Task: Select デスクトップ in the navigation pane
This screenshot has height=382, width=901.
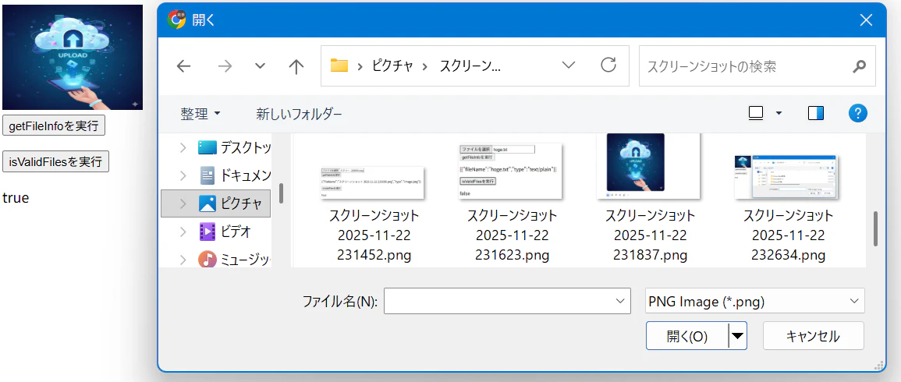Action: pyautogui.click(x=235, y=147)
